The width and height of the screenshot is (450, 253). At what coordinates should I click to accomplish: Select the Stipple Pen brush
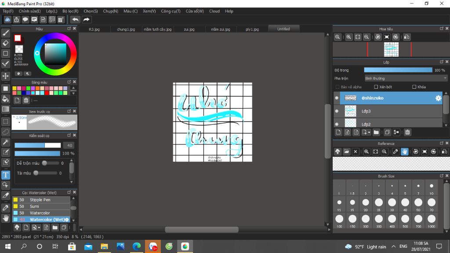pos(41,200)
